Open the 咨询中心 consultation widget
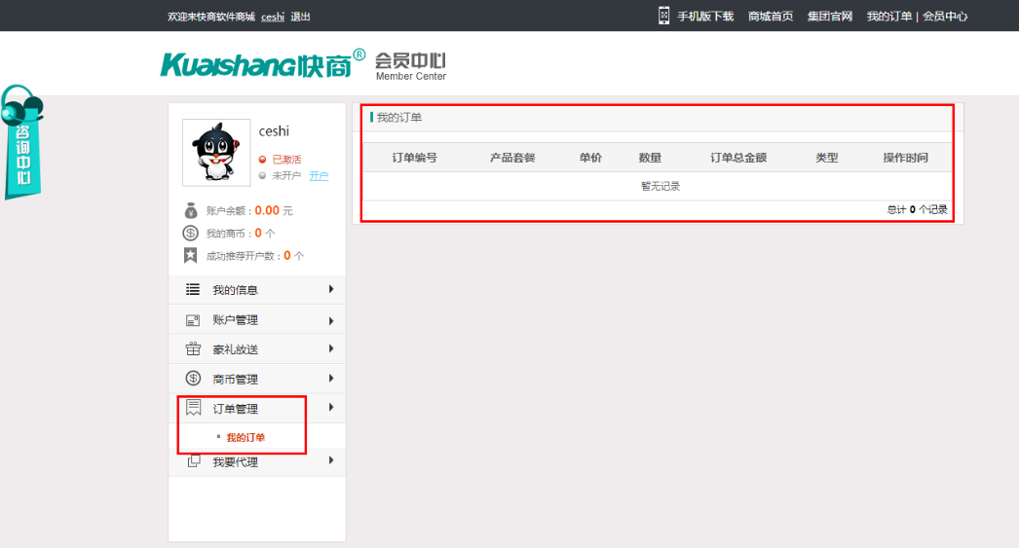This screenshot has width=1019, height=548. click(x=21, y=142)
